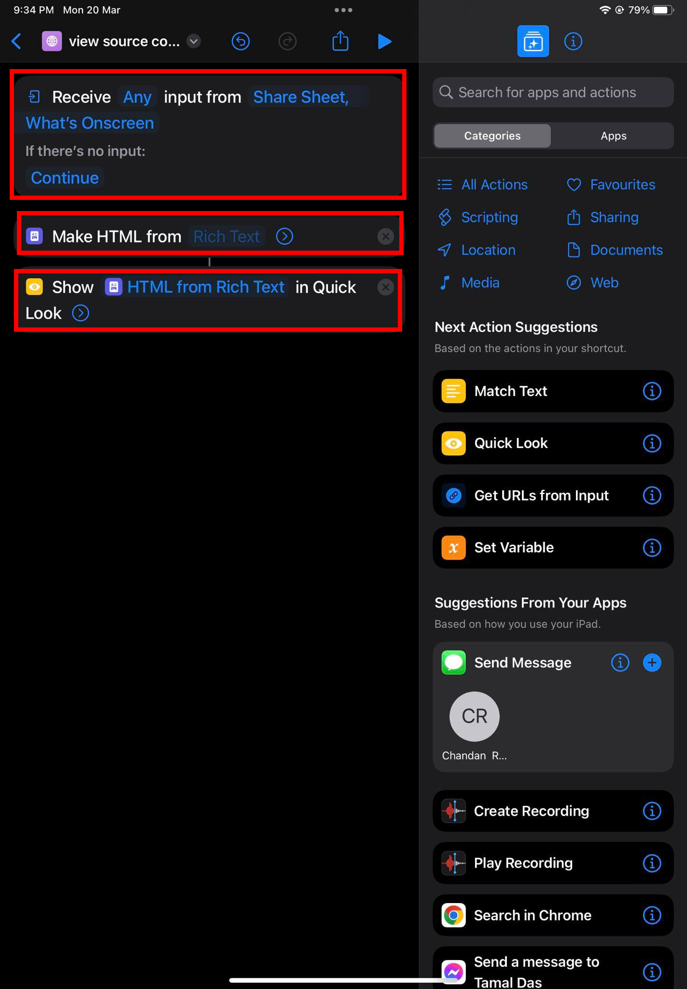Run the shortcut with play button
687x989 pixels.
click(384, 42)
